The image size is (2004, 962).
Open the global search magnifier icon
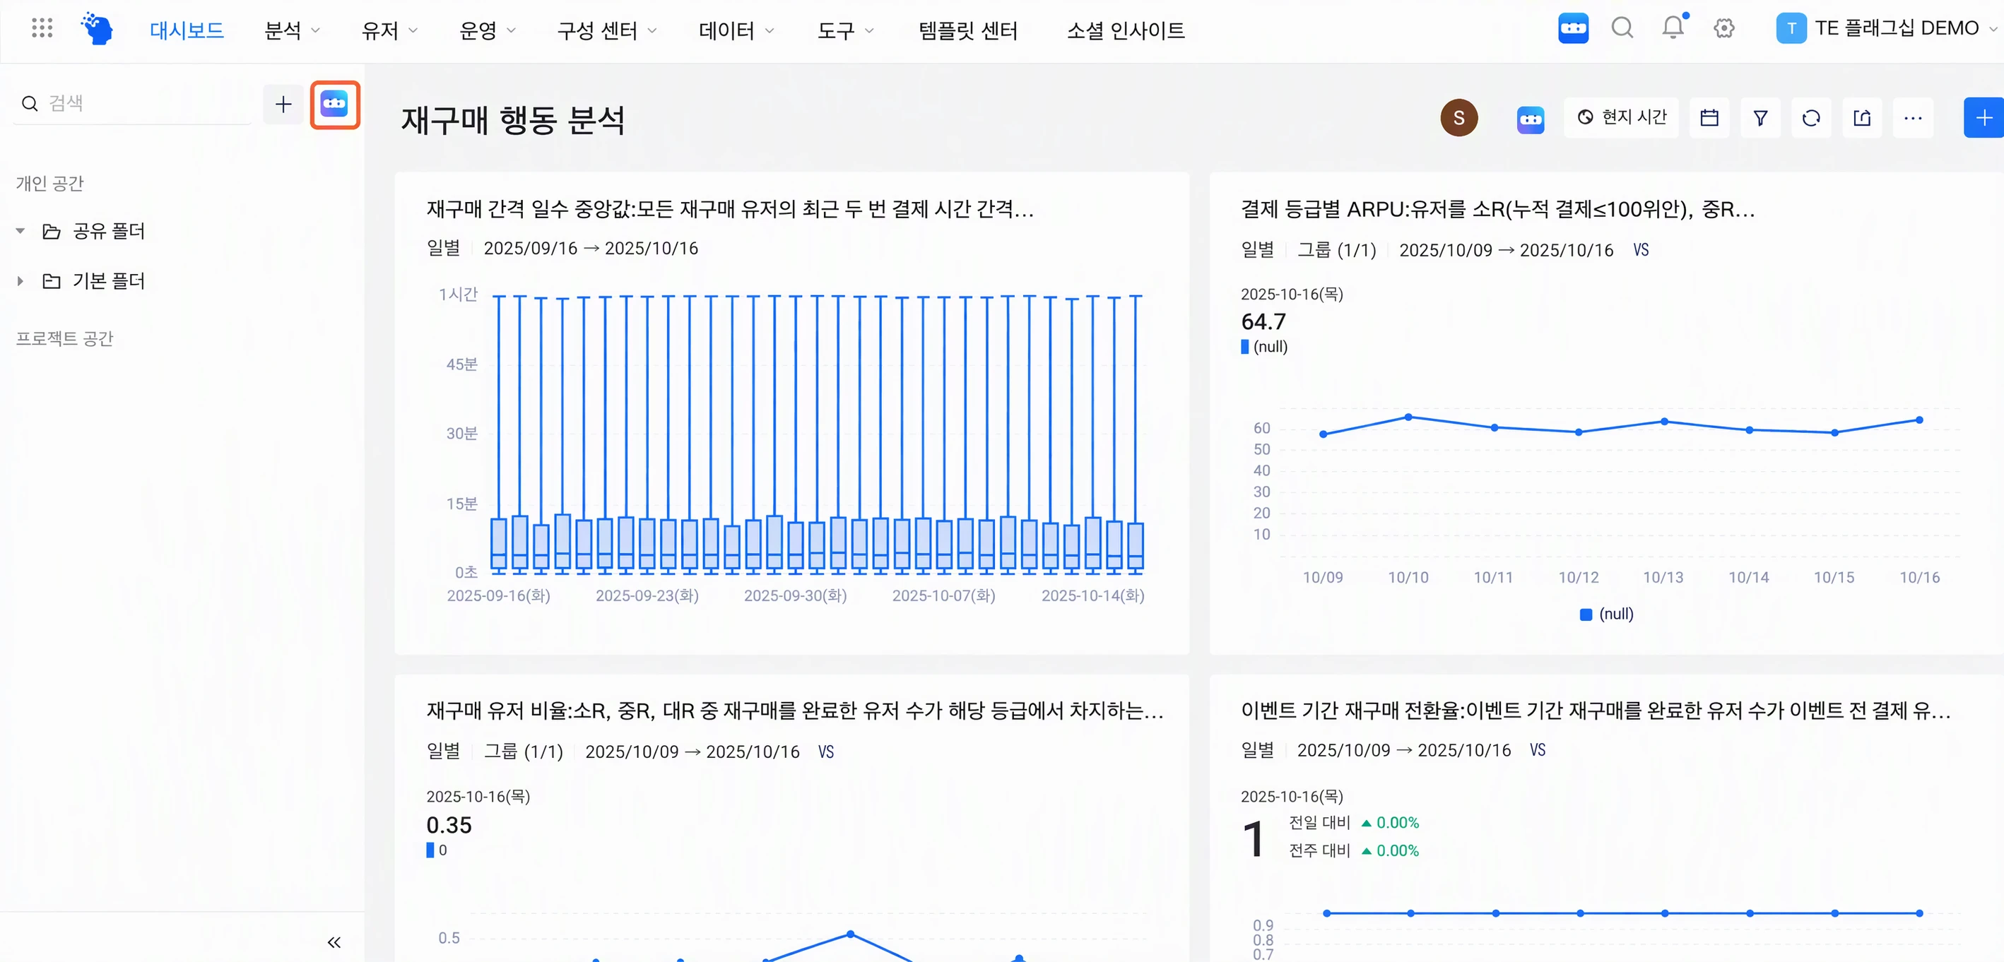coord(1622,29)
